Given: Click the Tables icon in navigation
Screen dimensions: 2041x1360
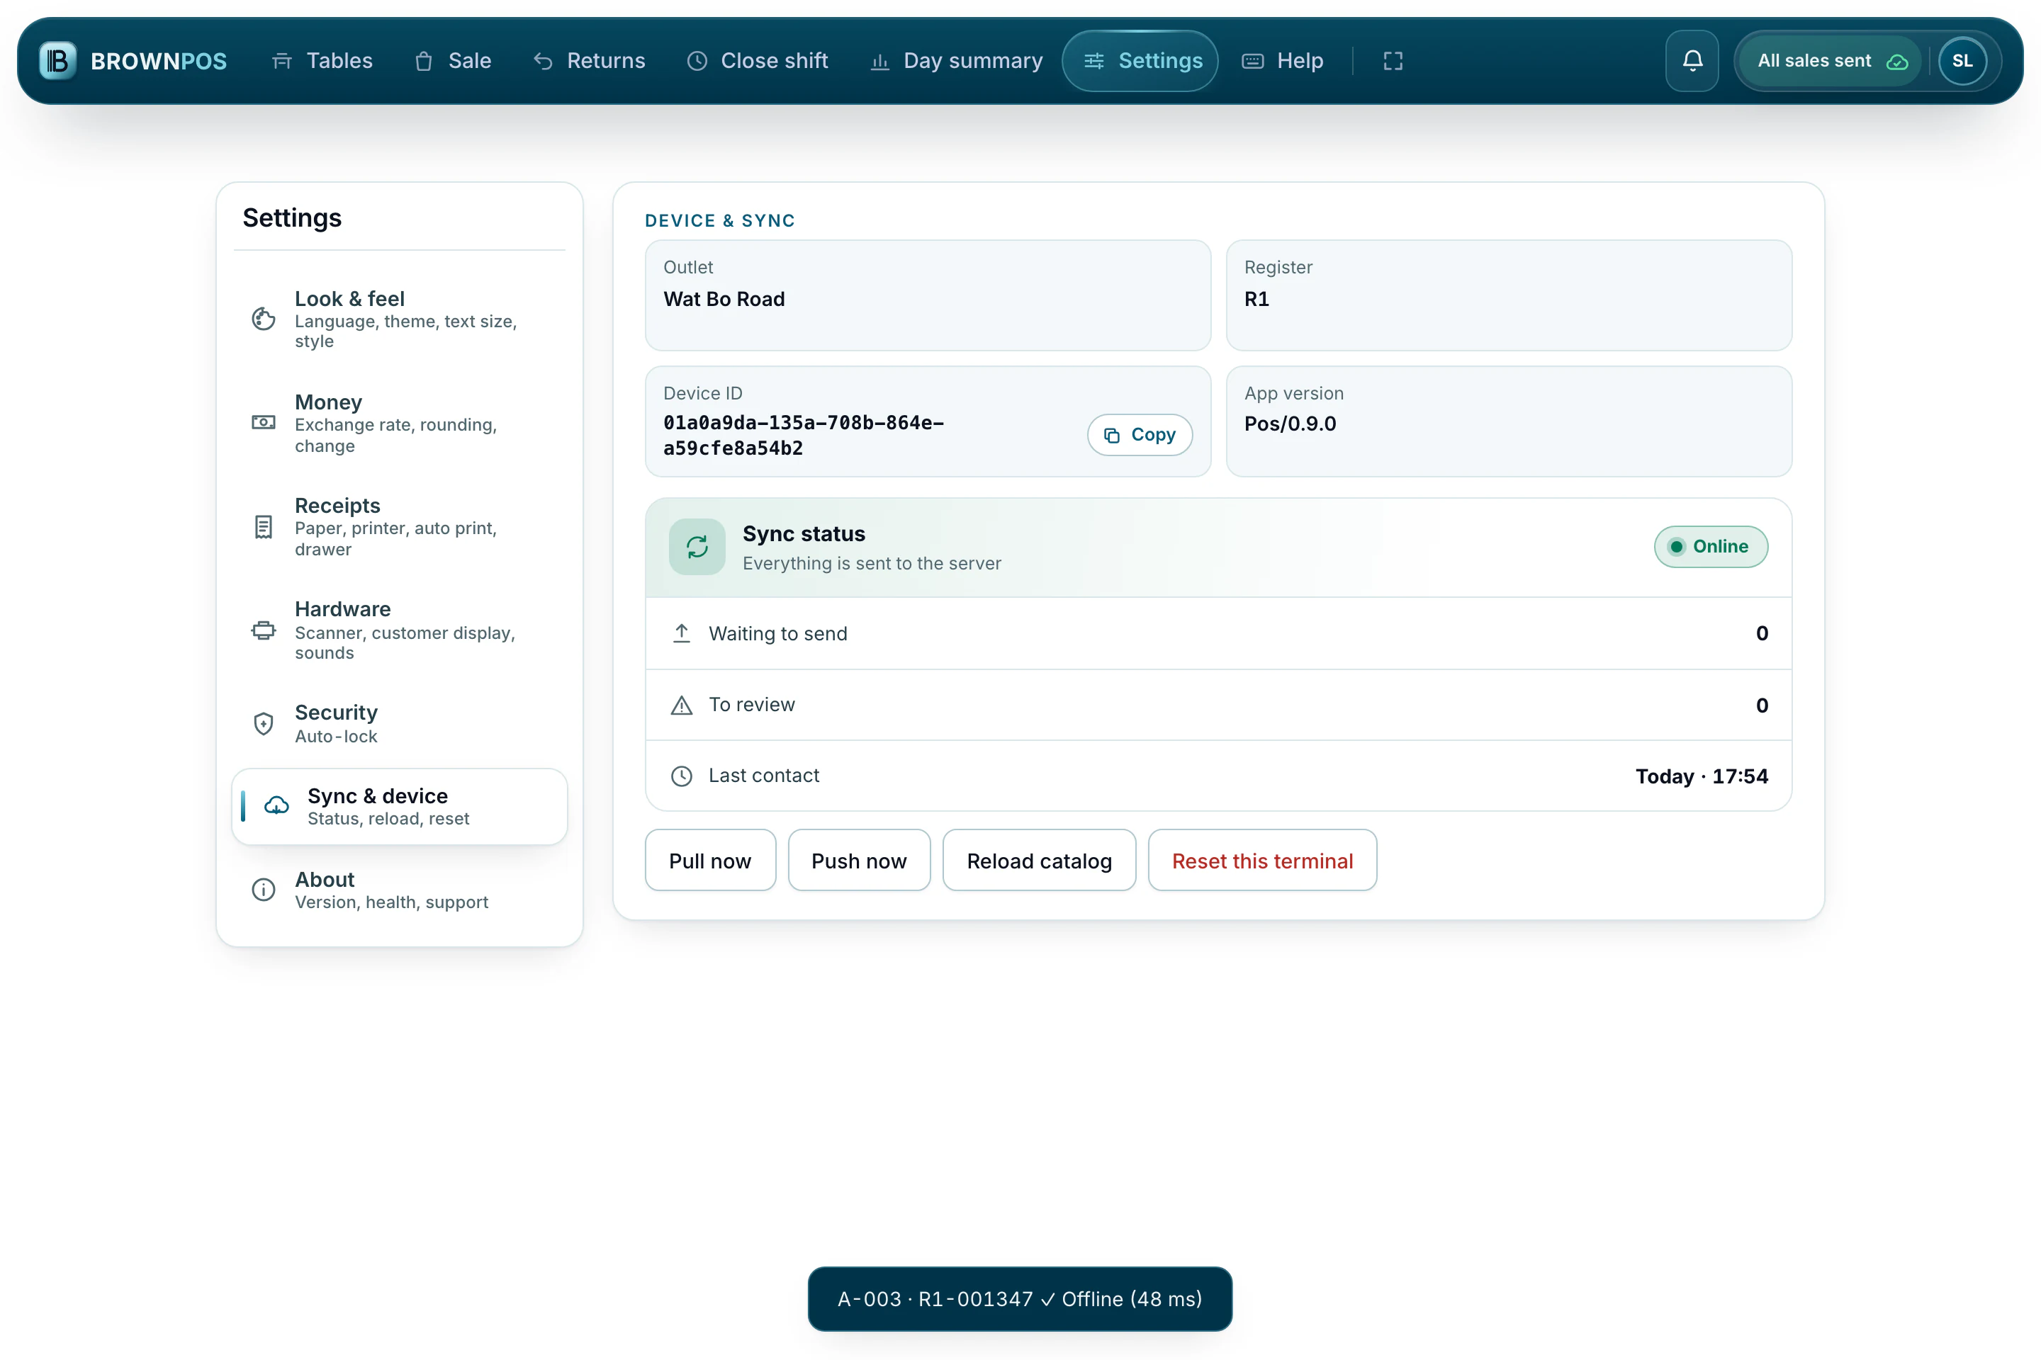Looking at the screenshot, I should pyautogui.click(x=282, y=61).
